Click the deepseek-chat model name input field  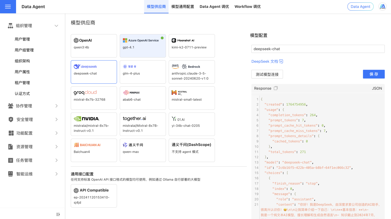coord(317,49)
